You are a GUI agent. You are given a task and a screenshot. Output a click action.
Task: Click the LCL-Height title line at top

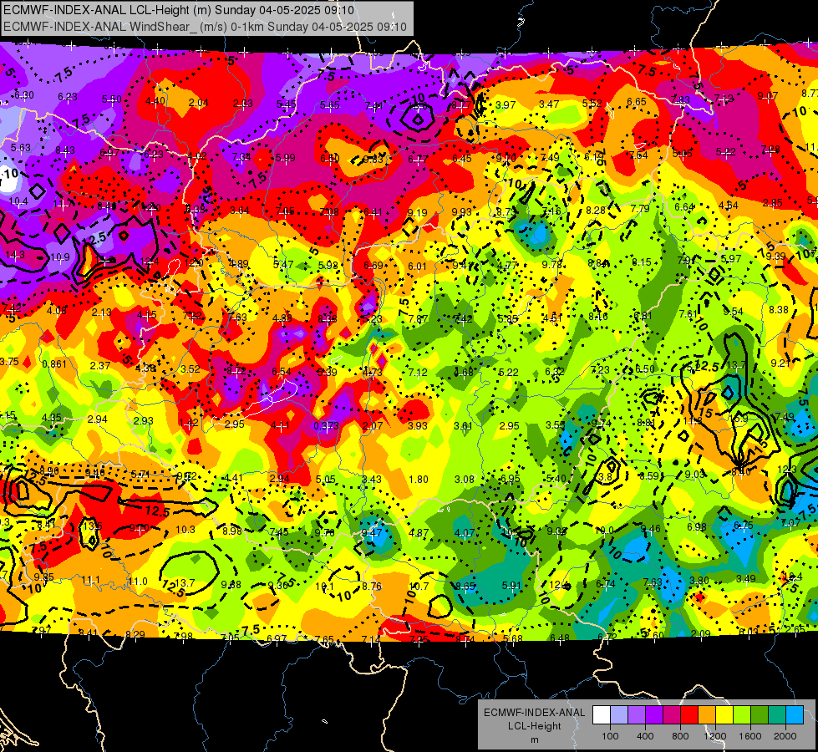[179, 10]
